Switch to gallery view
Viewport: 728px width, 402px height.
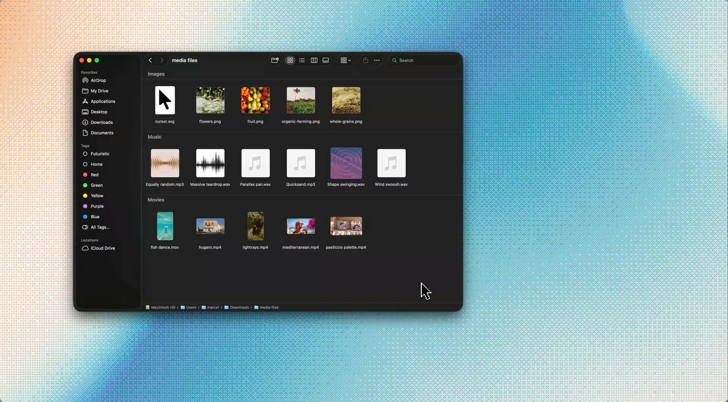326,60
